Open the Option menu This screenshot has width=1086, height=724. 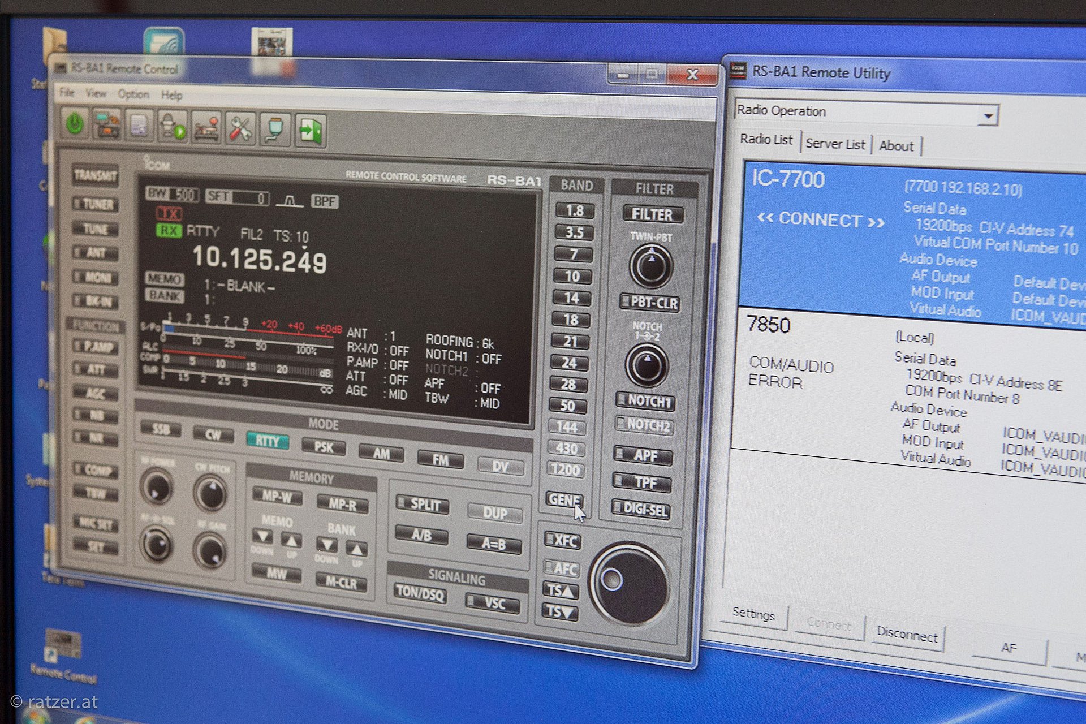[133, 94]
